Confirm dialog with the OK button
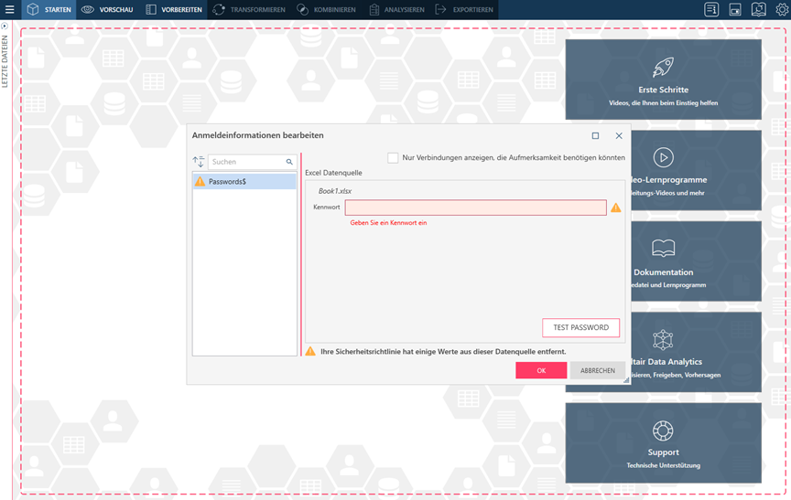 click(541, 370)
